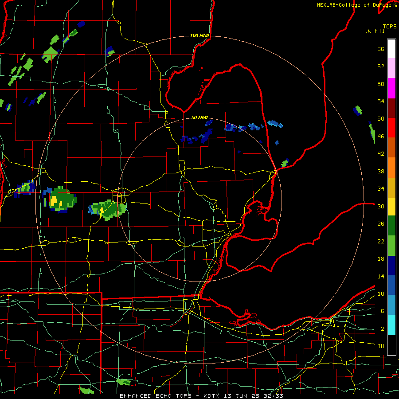The height and width of the screenshot is (399, 399).
Task: Select the medium blue legend swatch
Action: click(391, 285)
